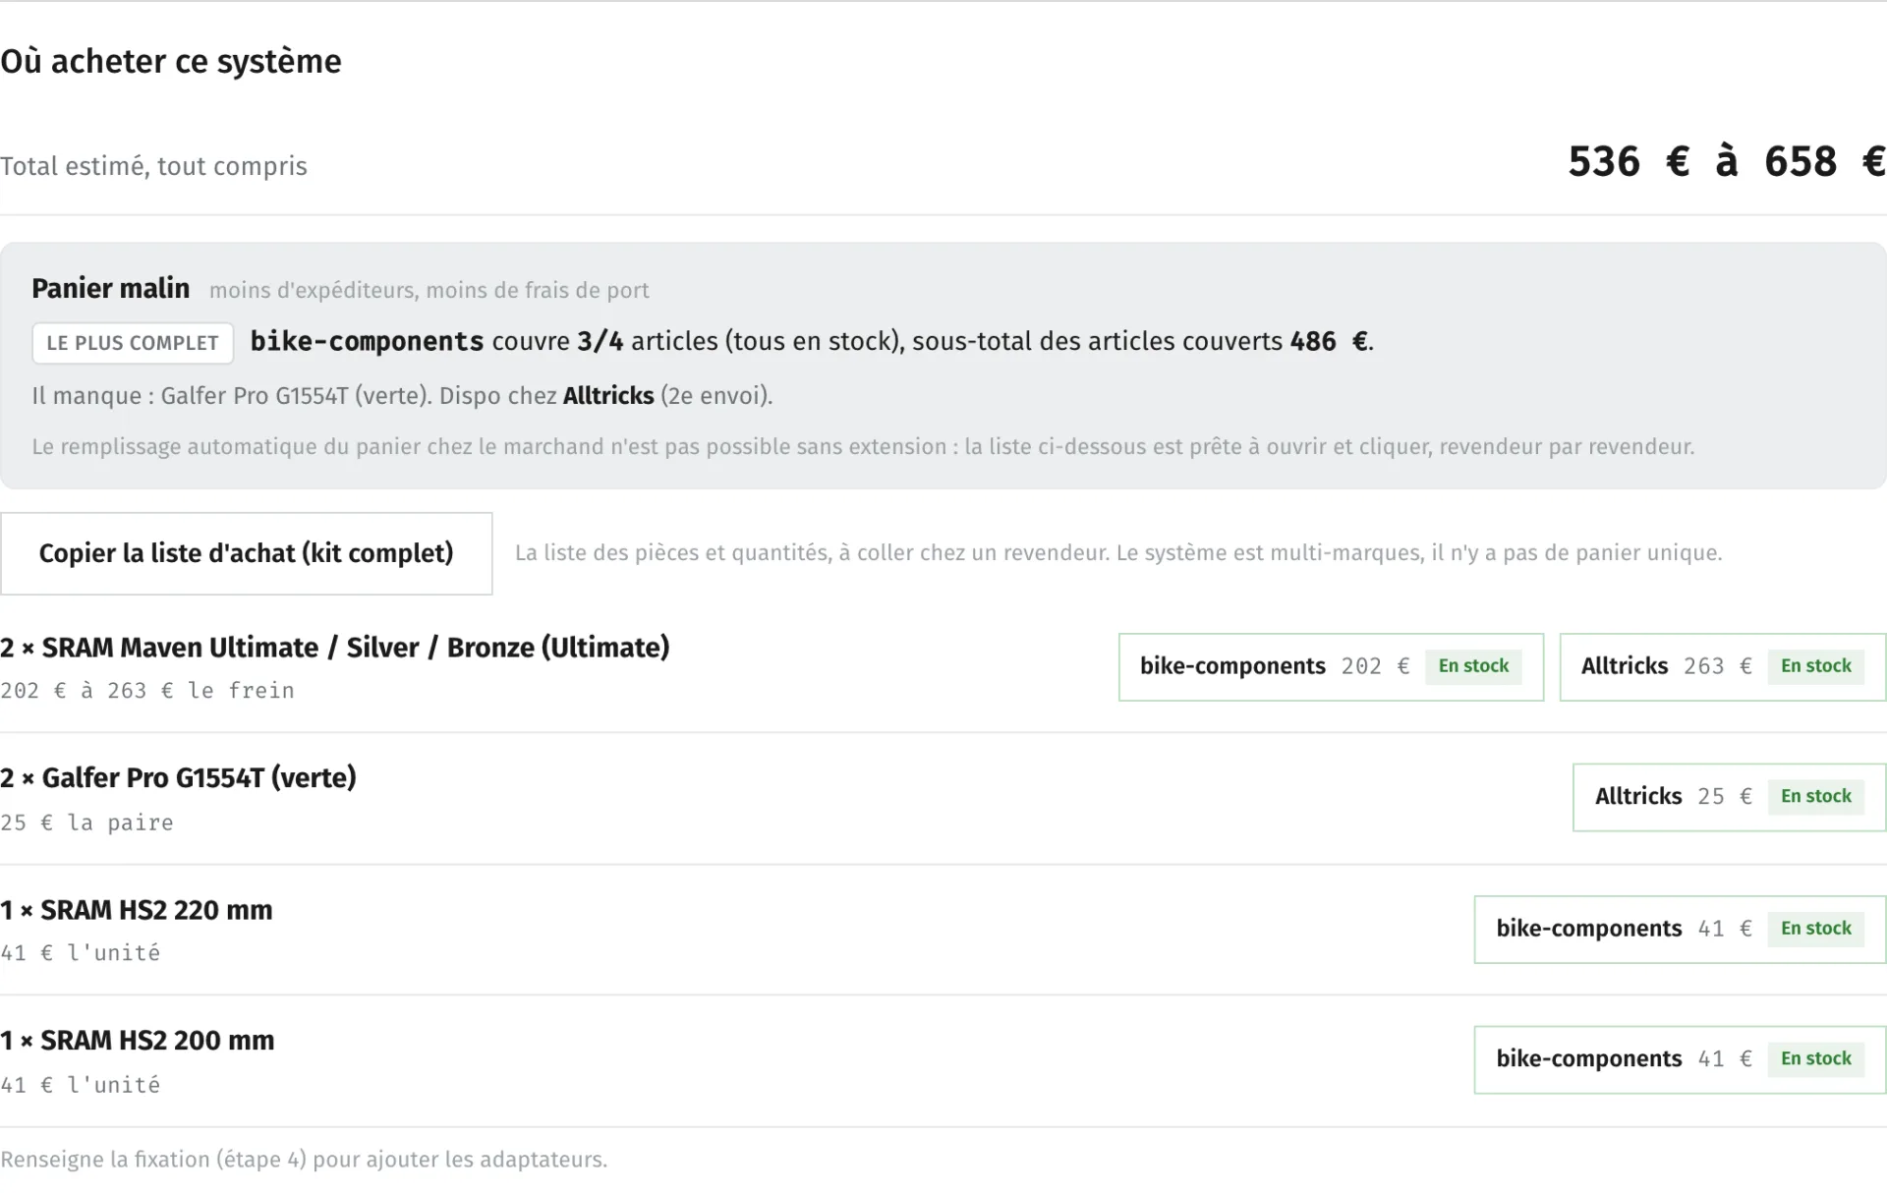Open Alltricks offer for Galfer Pro G1554T pads
This screenshot has width=1887, height=1193.
point(1729,797)
